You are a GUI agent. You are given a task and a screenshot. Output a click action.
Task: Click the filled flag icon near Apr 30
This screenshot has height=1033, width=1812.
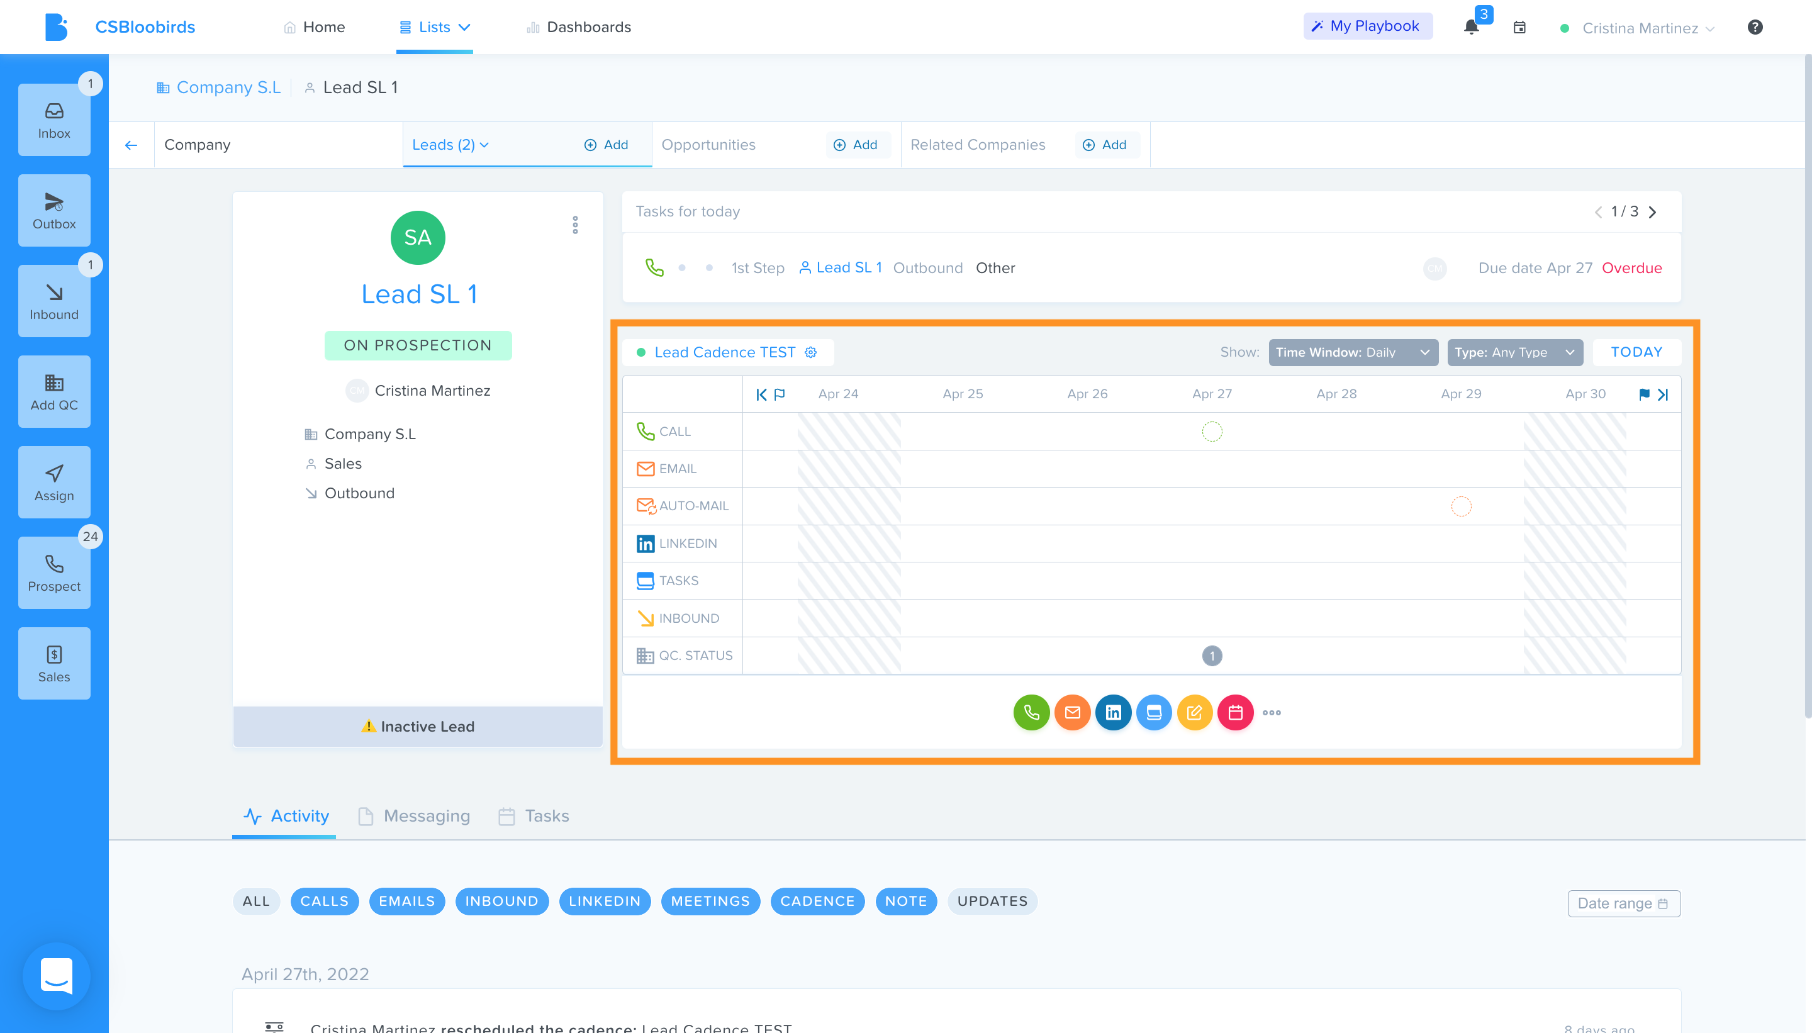(x=1645, y=394)
